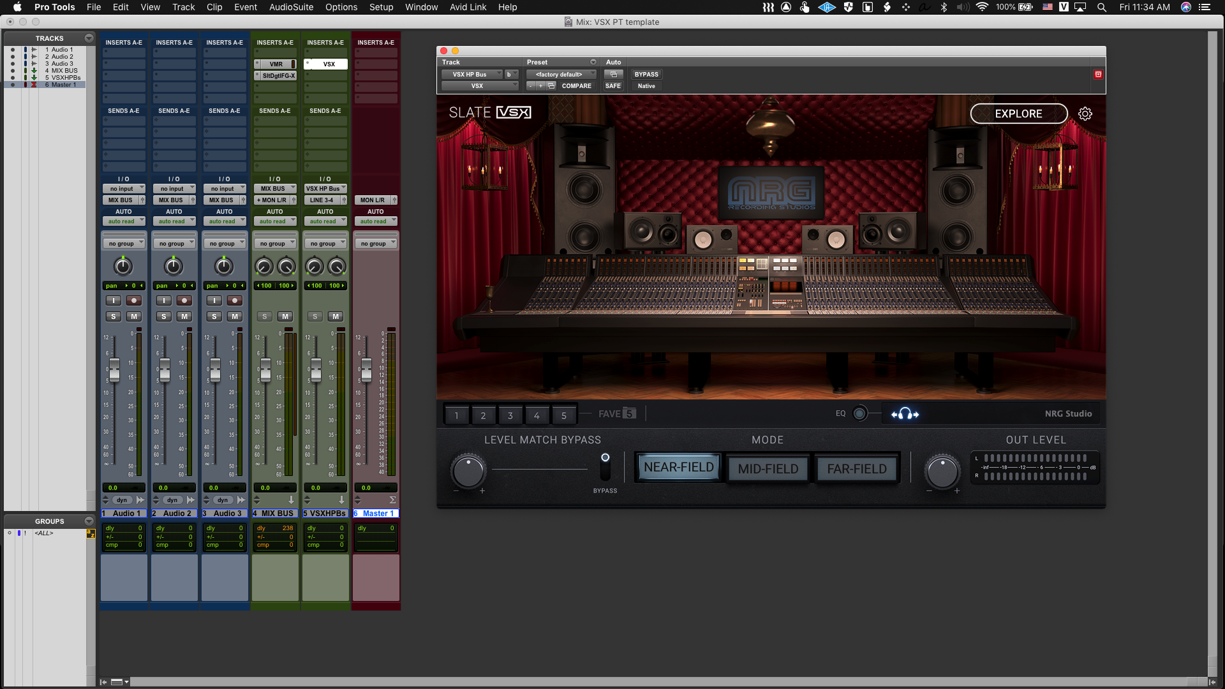This screenshot has width=1225, height=689.
Task: Click Level Match Bypass knob
Action: click(x=468, y=471)
